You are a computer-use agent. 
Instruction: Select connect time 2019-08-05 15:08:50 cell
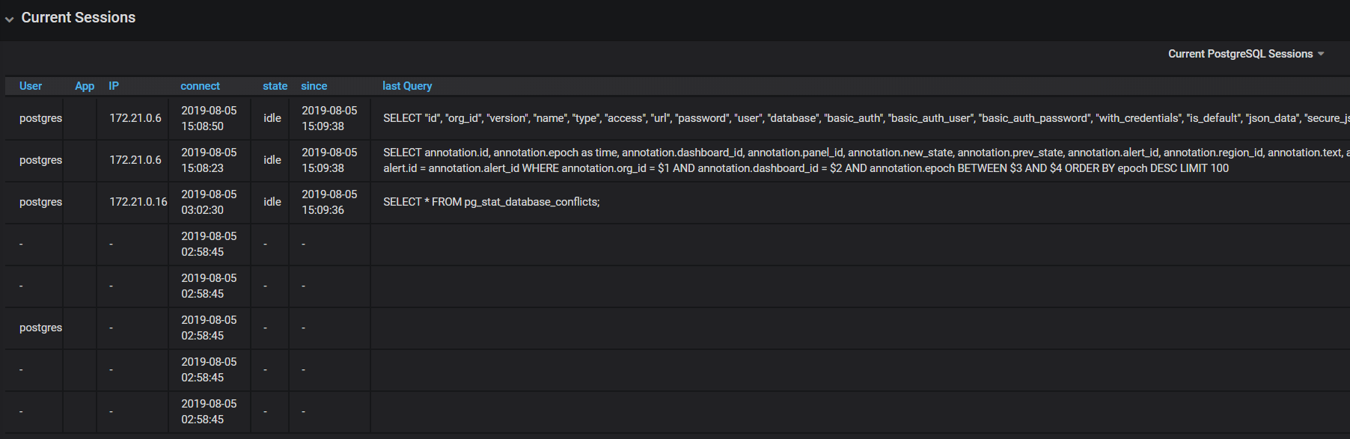pyautogui.click(x=209, y=118)
